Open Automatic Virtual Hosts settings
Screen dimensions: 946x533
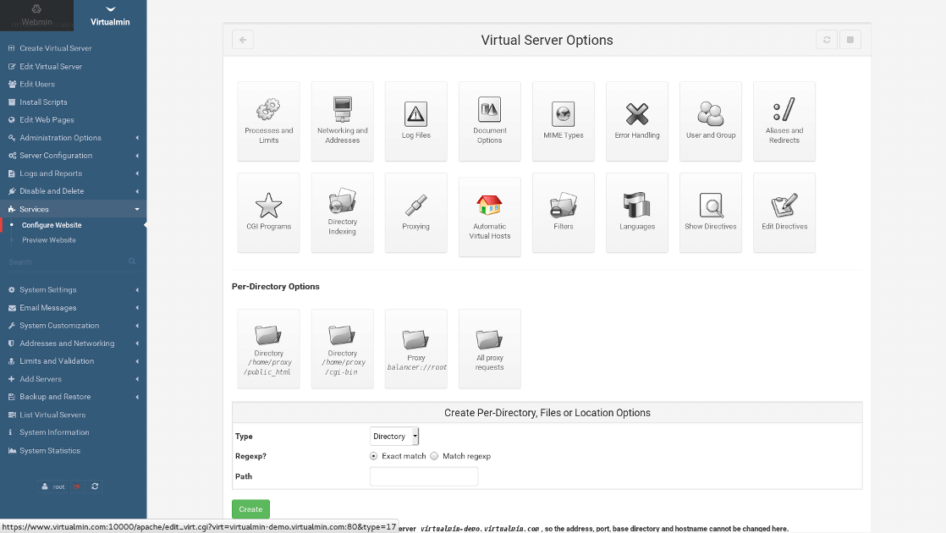pos(489,212)
